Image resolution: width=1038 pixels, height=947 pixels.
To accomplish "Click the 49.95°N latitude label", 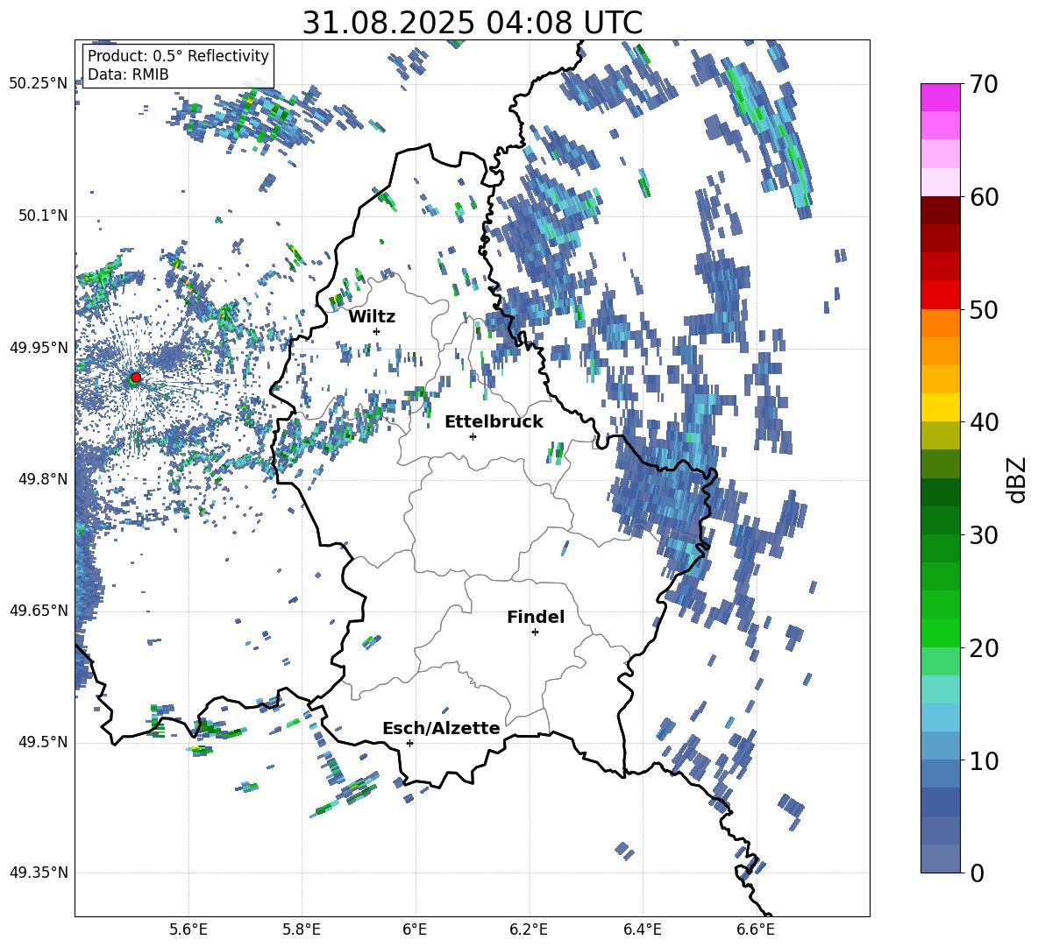I will point(39,348).
